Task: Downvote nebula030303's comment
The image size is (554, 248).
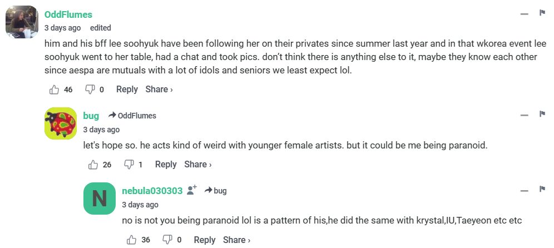Action: tap(167, 240)
